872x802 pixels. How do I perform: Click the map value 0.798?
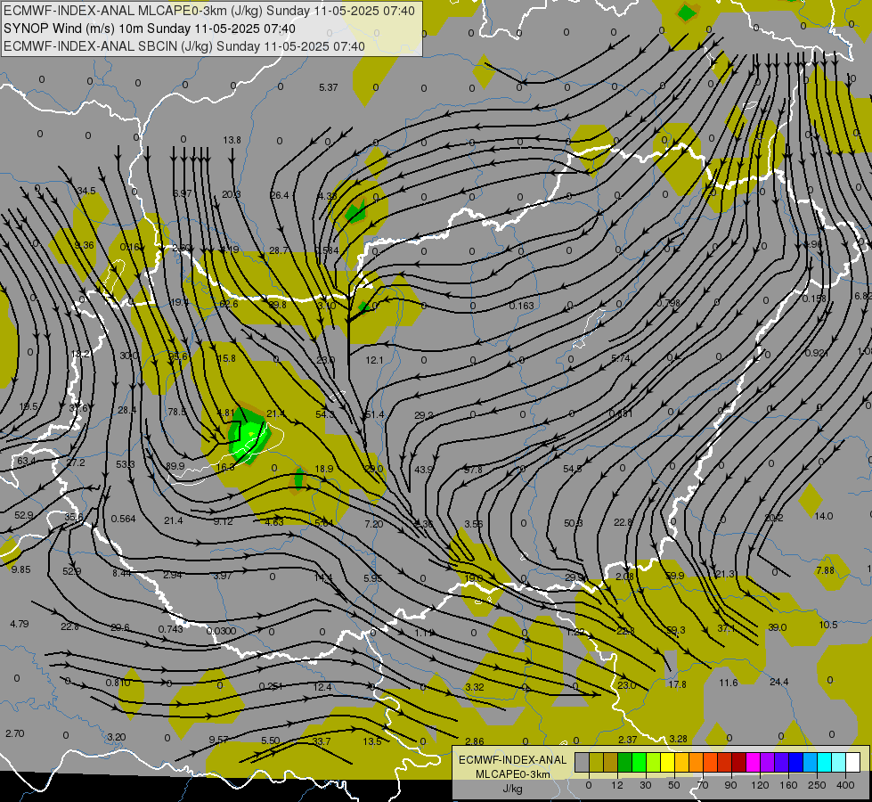pyautogui.click(x=668, y=303)
